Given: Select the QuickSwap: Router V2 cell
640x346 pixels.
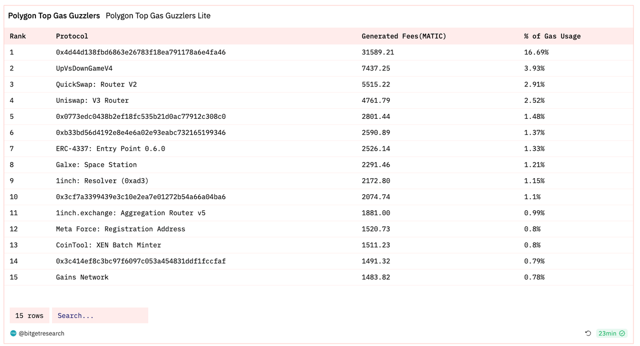Looking at the screenshot, I should pyautogui.click(x=96, y=84).
